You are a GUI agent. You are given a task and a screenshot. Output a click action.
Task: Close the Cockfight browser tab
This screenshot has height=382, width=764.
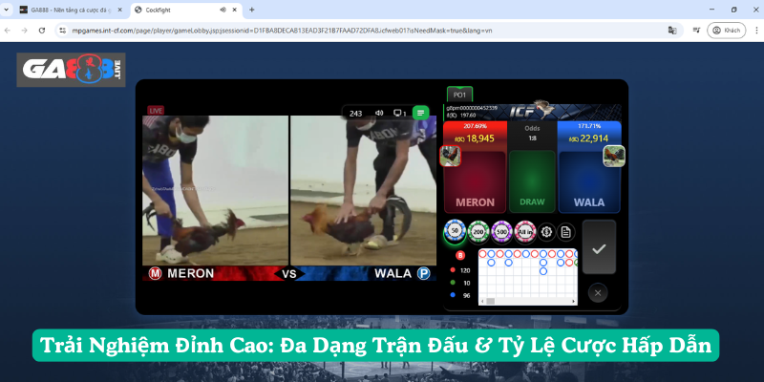click(x=234, y=10)
